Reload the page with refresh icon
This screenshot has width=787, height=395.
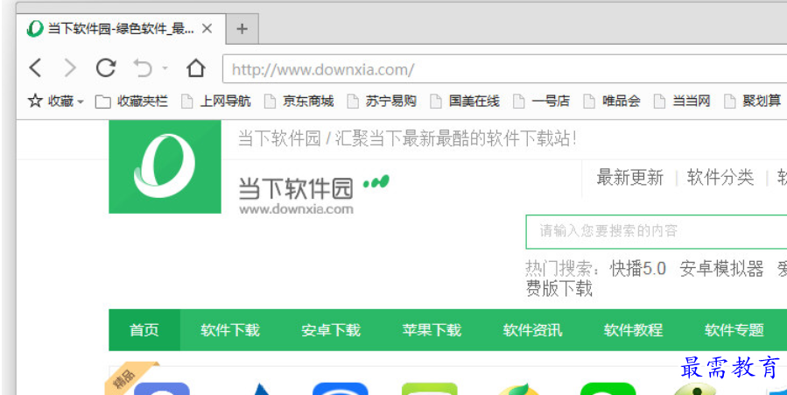pos(106,67)
